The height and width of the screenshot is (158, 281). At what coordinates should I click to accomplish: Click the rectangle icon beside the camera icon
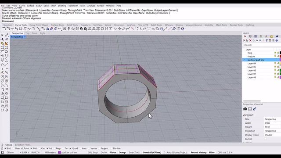pyautogui.click(x=250, y=109)
